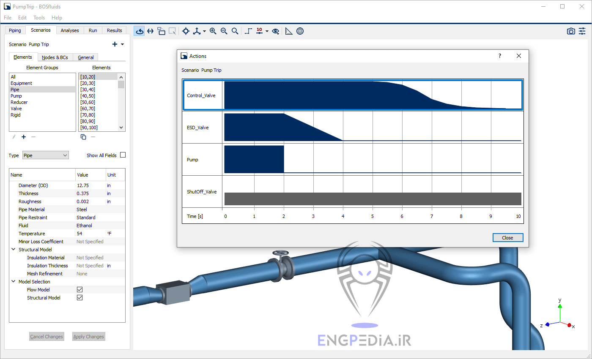Add a new element group
This screenshot has height=359, width=592.
pos(24,137)
